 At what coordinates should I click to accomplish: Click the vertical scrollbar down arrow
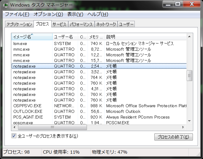coord(189,121)
